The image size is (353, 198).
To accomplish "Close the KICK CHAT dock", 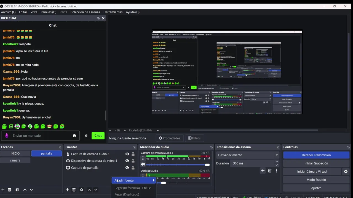I will (103, 18).
